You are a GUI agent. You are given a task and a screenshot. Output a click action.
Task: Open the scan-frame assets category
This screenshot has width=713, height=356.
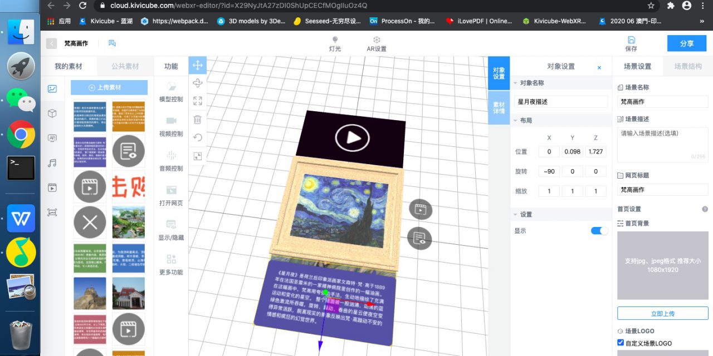click(52, 212)
